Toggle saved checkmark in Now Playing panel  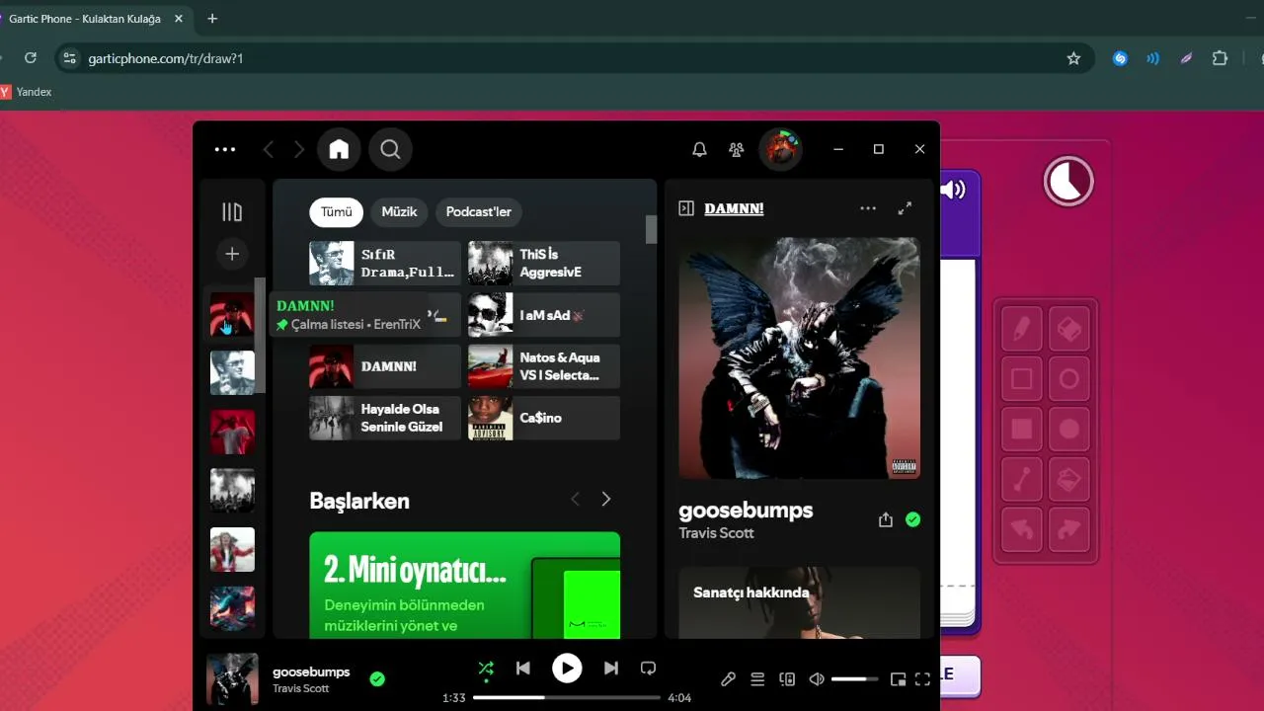pos(913,519)
